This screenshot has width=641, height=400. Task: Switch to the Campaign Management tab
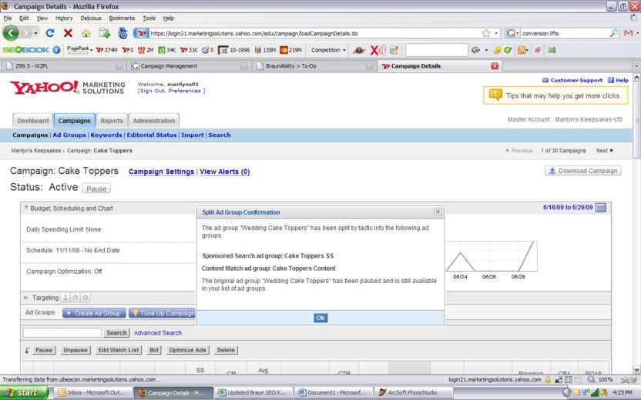[190, 65]
